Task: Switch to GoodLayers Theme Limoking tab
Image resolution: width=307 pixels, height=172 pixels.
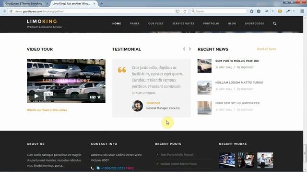Action: coord(24,3)
